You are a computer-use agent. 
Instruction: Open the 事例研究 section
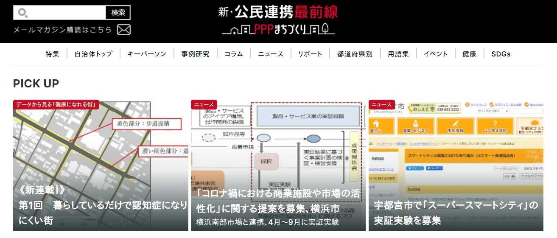point(195,54)
